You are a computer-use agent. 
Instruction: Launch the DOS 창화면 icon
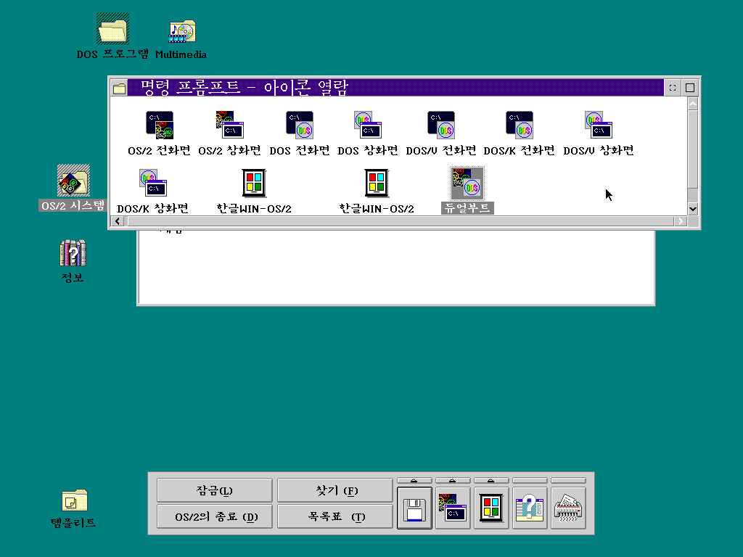point(368,125)
